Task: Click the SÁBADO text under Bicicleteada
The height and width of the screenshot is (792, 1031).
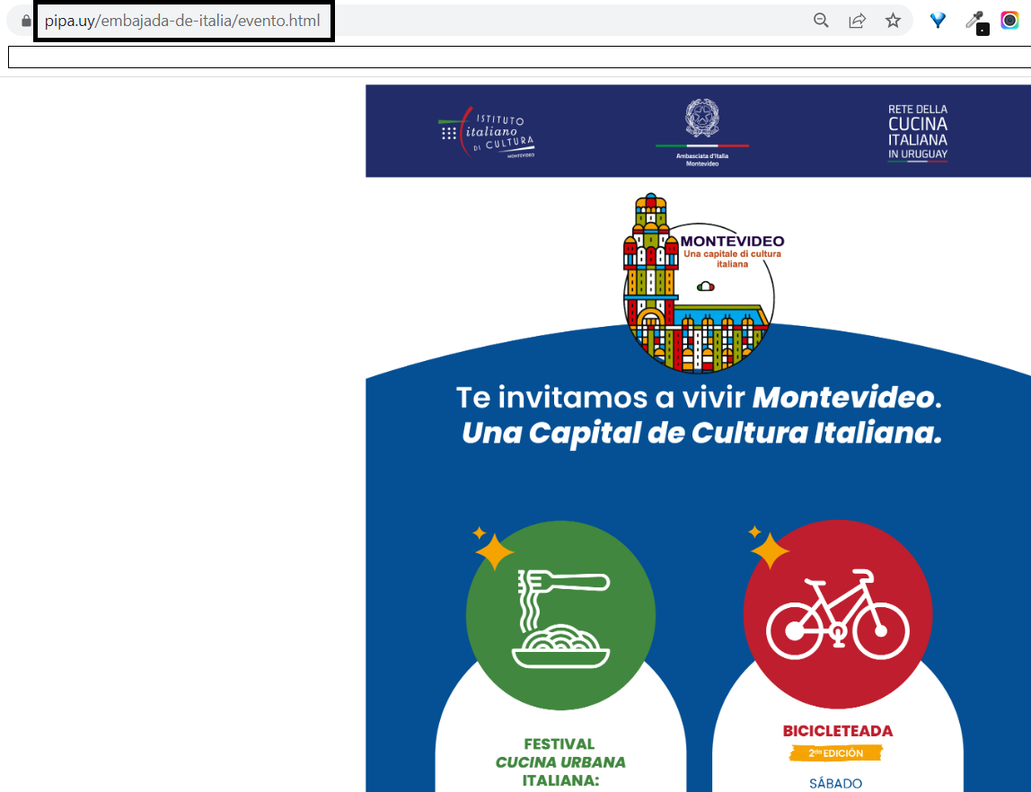Action: (836, 783)
